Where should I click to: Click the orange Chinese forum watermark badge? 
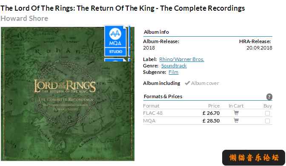pyautogui.click(x=254, y=157)
